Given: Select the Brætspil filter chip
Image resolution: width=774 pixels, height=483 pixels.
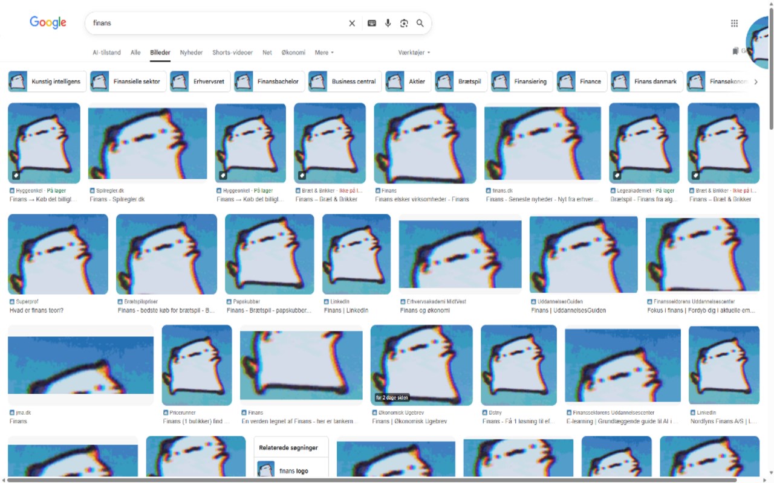Looking at the screenshot, I should point(461,82).
